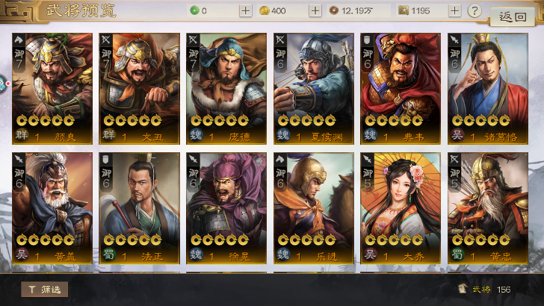Select the 颜良 general card
Image resolution: width=544 pixels, height=306 pixels.
click(x=52, y=89)
